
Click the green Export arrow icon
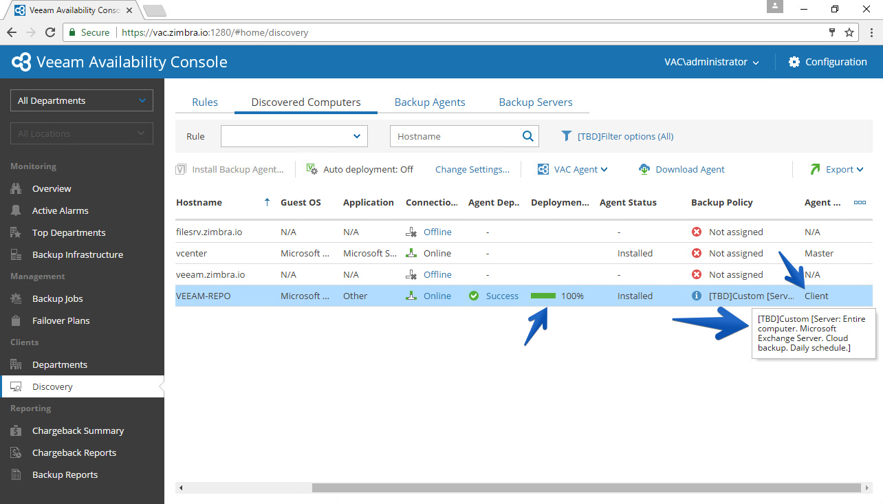coord(815,169)
